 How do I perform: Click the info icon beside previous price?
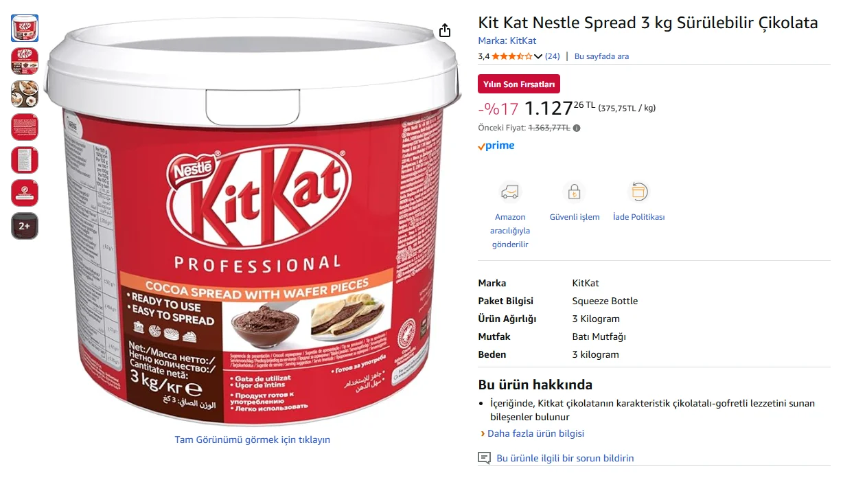577,128
